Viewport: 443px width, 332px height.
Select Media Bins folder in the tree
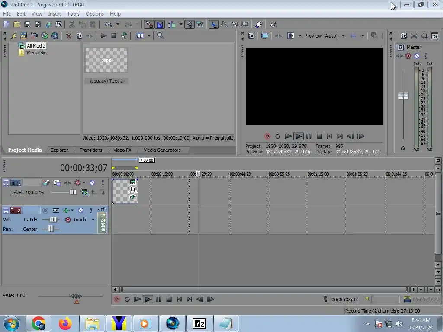coord(38,53)
